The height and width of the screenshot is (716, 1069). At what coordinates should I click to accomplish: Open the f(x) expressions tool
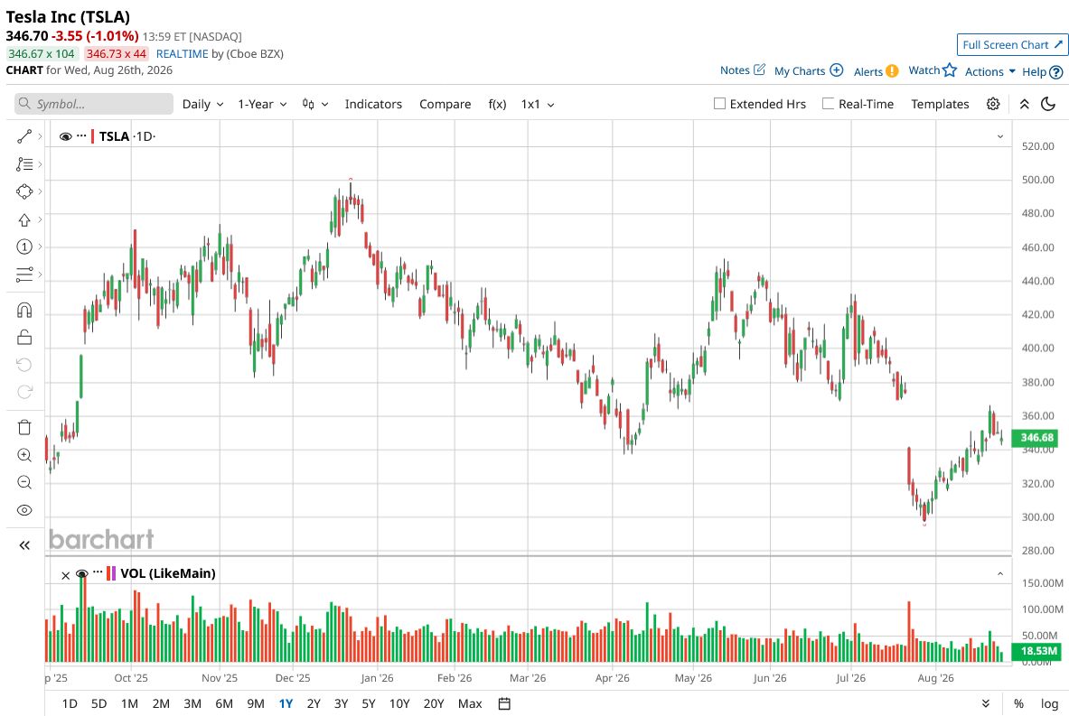click(497, 104)
